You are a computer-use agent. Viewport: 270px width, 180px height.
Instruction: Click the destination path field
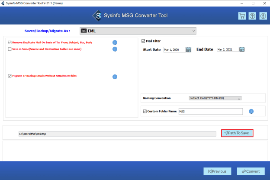(x=117, y=134)
